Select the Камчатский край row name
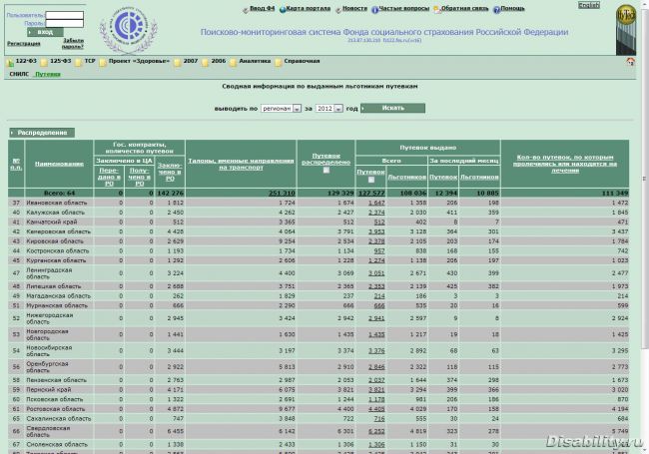 coord(51,223)
